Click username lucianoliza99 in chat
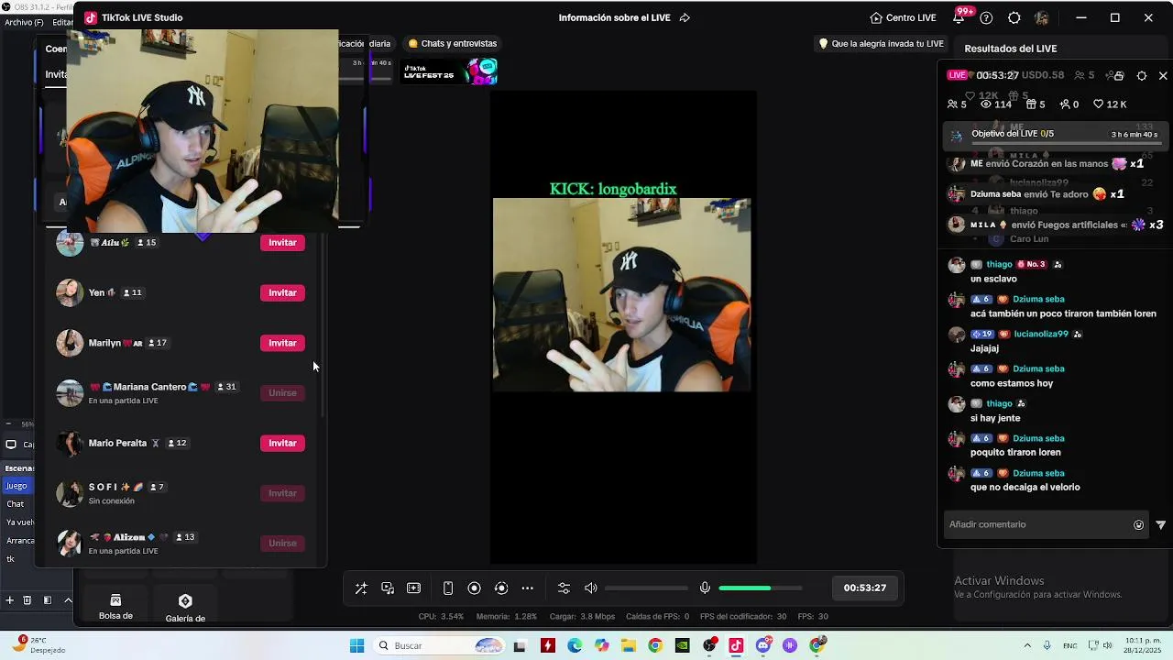 [1041, 334]
